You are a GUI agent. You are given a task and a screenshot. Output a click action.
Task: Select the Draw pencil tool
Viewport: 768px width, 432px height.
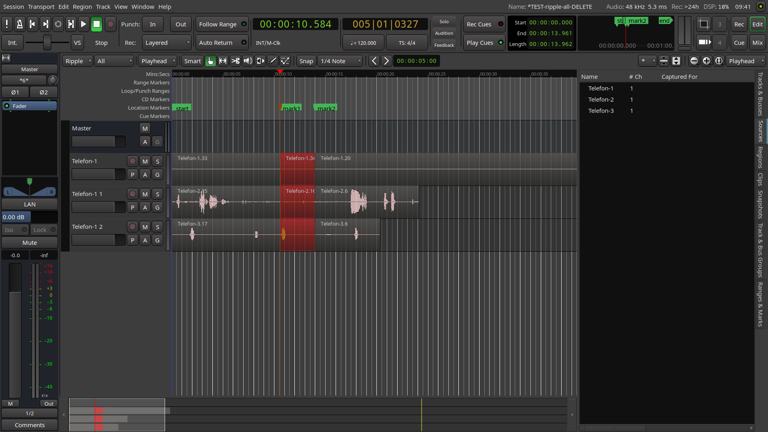(273, 61)
